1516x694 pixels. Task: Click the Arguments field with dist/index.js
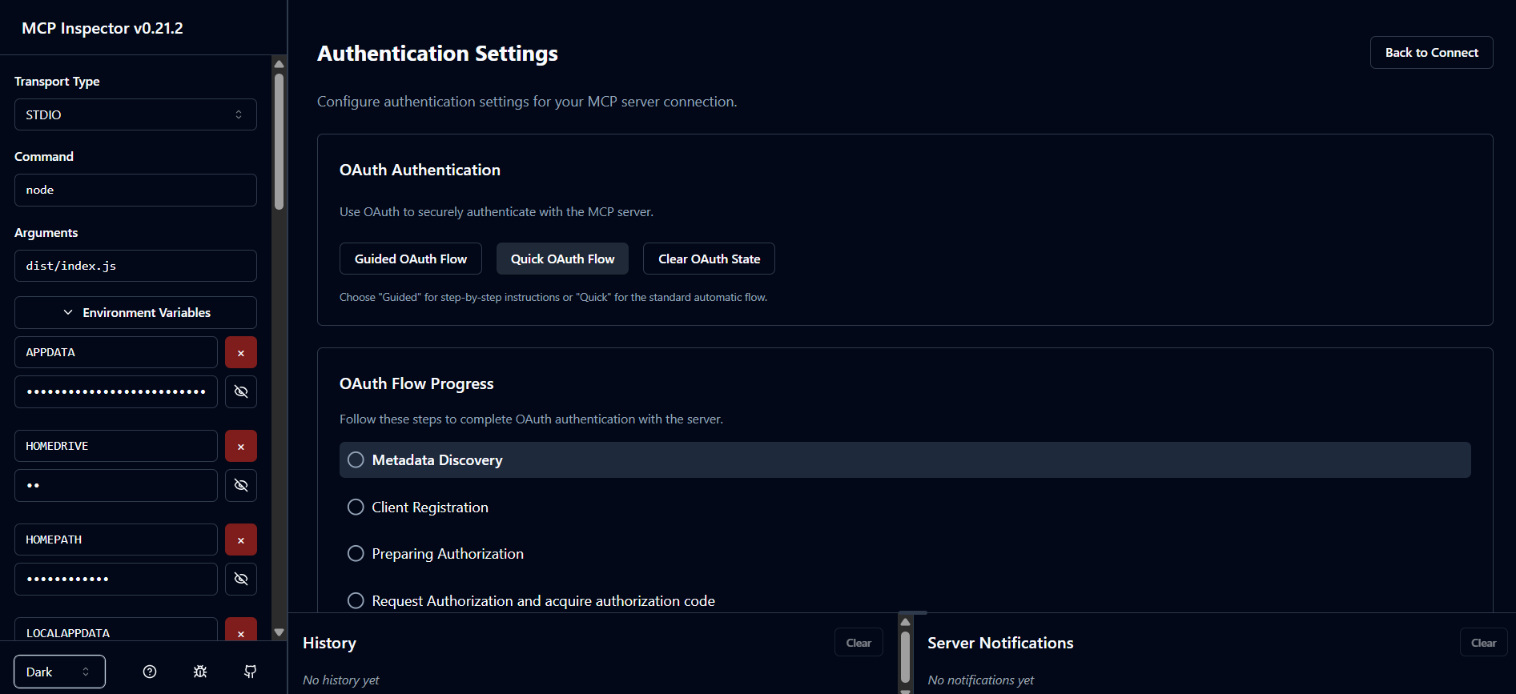(135, 266)
